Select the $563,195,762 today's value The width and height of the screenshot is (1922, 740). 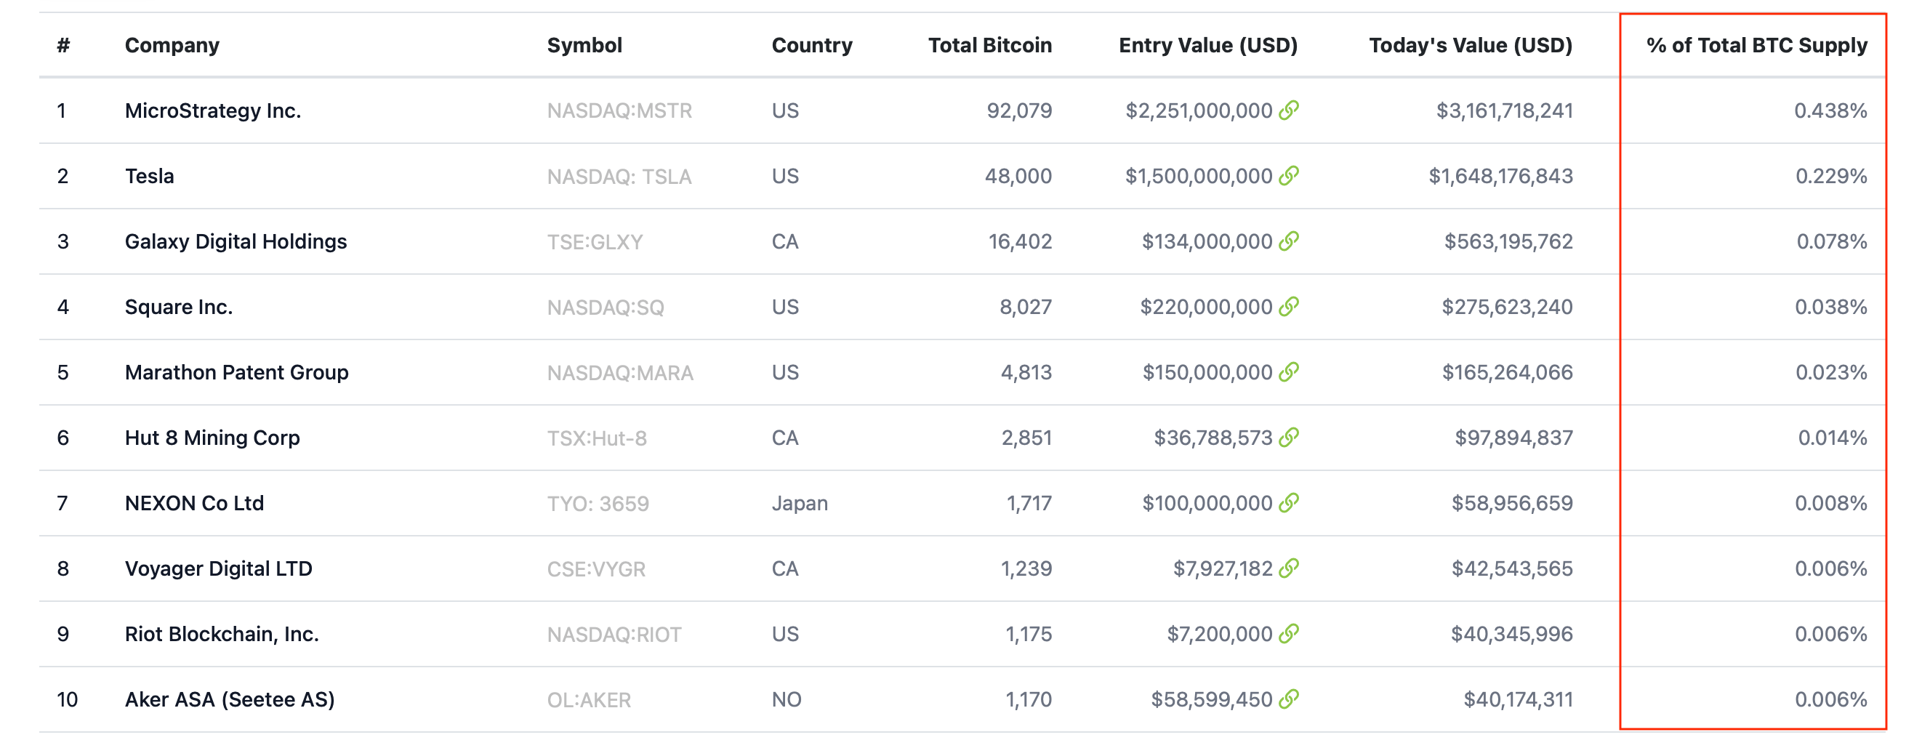(1508, 243)
